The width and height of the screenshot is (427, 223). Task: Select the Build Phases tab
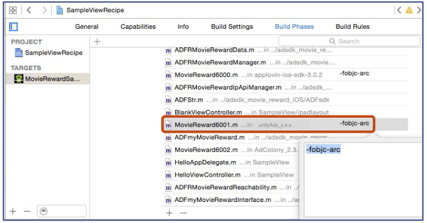[295, 26]
